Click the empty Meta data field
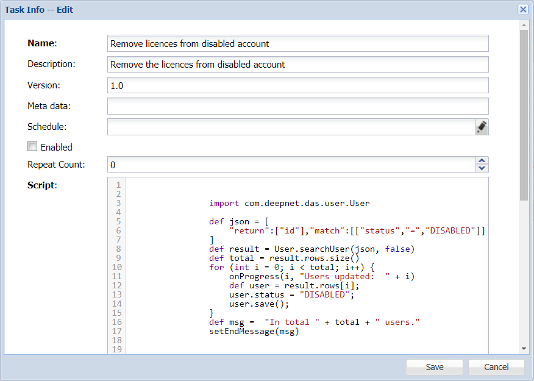The image size is (534, 381). pyautogui.click(x=297, y=106)
